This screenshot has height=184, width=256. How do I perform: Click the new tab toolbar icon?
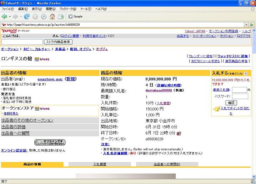[61, 16]
